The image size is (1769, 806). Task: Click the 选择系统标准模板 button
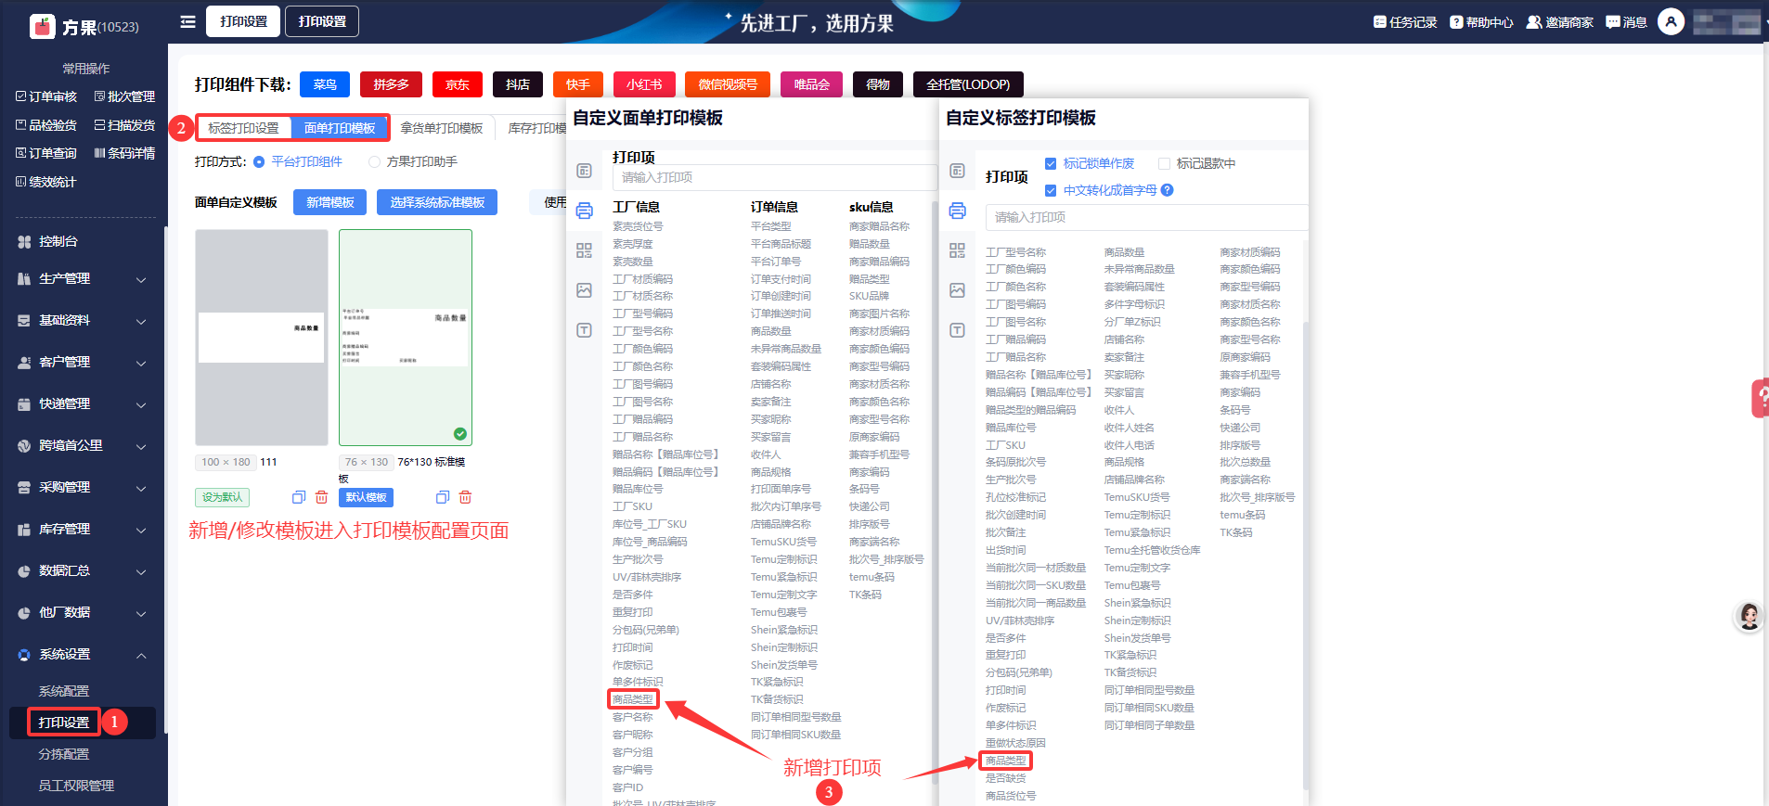point(437,202)
